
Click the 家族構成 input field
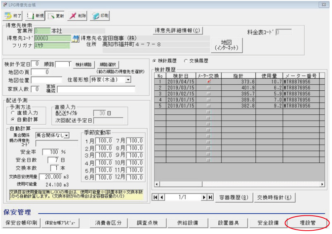coord(96,89)
